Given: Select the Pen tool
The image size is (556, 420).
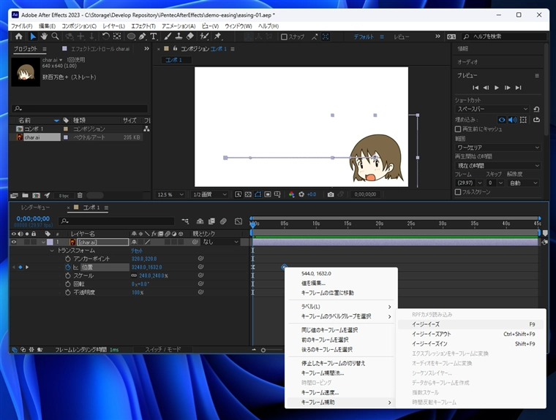Looking at the screenshot, I should [x=142, y=37].
